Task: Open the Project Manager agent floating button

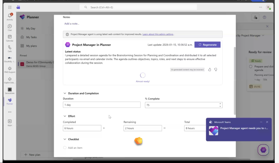Action: (263, 150)
